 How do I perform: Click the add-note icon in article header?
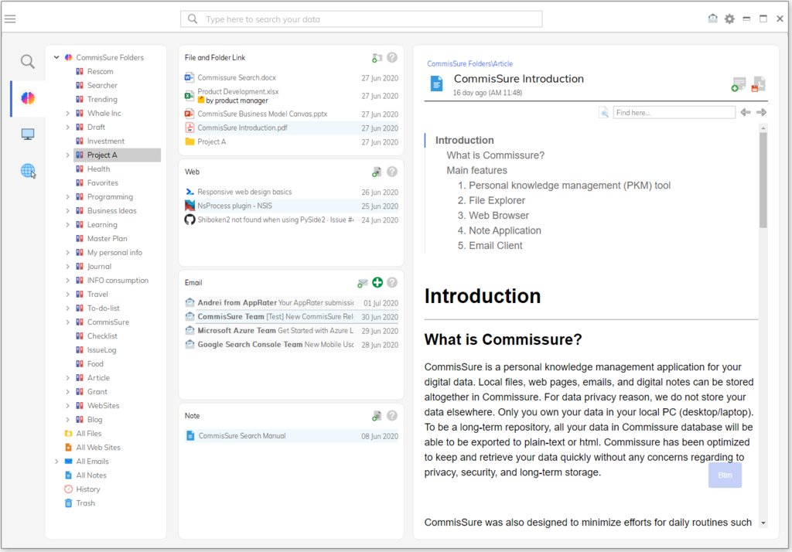point(739,84)
